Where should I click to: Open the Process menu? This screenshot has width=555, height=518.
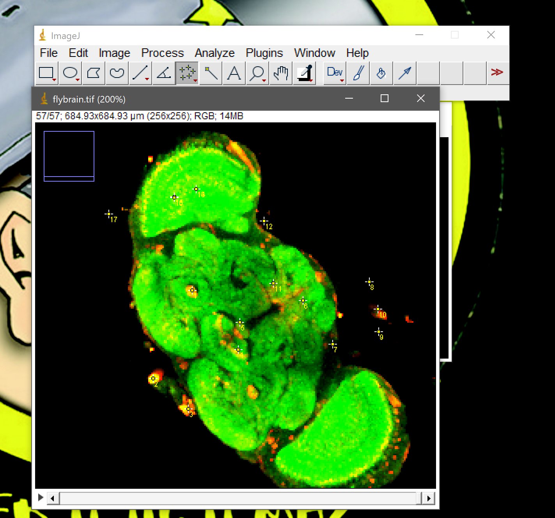tap(162, 53)
